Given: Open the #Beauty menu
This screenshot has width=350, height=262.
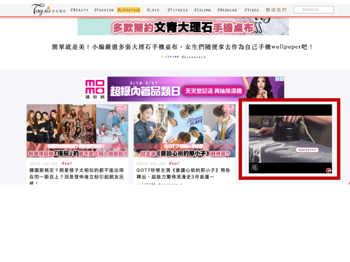Looking at the screenshot, I should pos(79,10).
